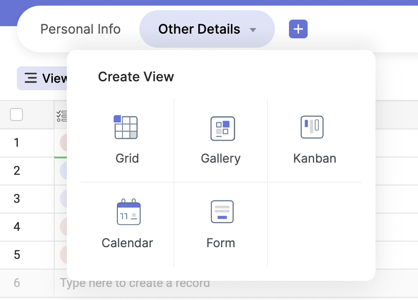Type here to create a record field
The width and height of the screenshot is (418, 300).
coord(135,283)
